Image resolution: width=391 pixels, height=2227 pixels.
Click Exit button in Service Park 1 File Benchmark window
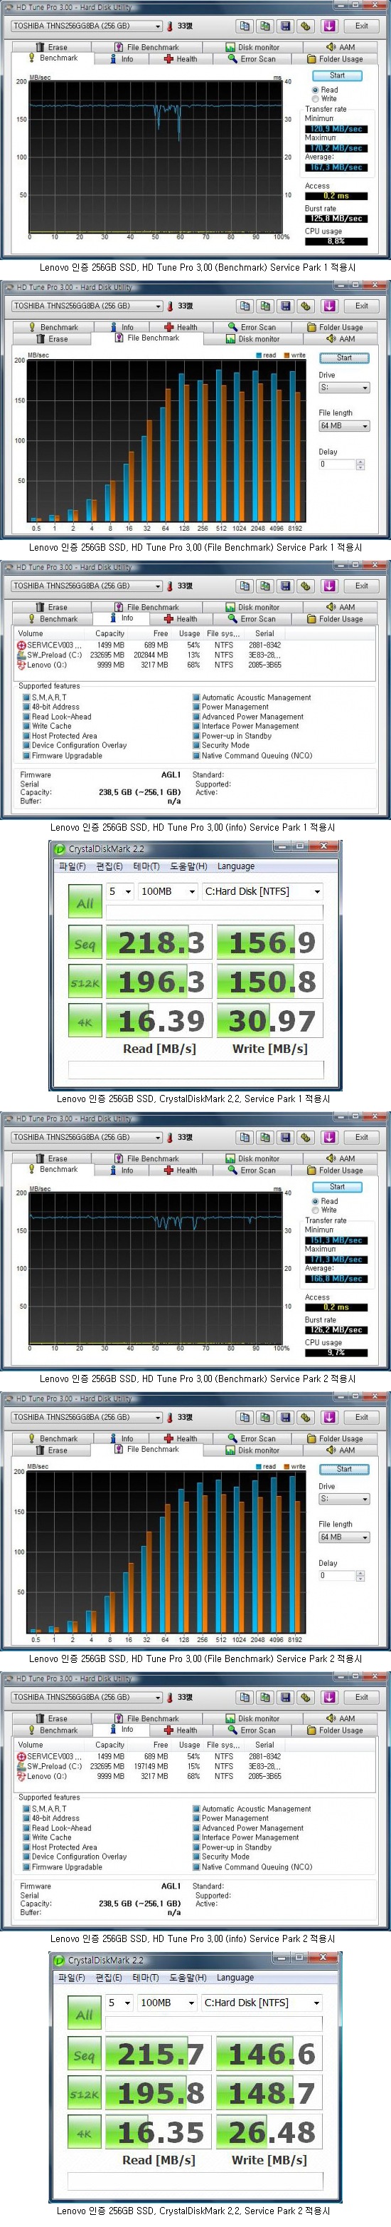click(x=362, y=306)
